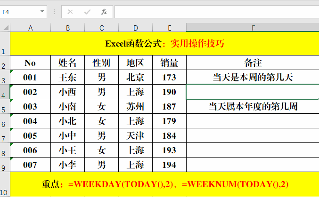The height and width of the screenshot is (197, 319).
Task: Click cell containing '小李'
Action: tap(67, 165)
